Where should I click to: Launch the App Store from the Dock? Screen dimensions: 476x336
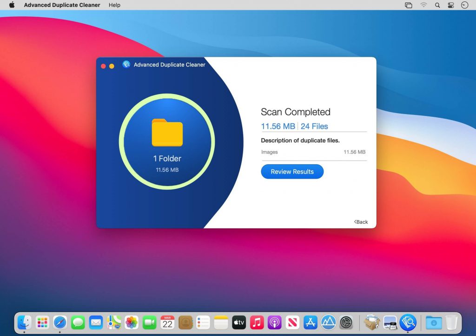(310, 322)
